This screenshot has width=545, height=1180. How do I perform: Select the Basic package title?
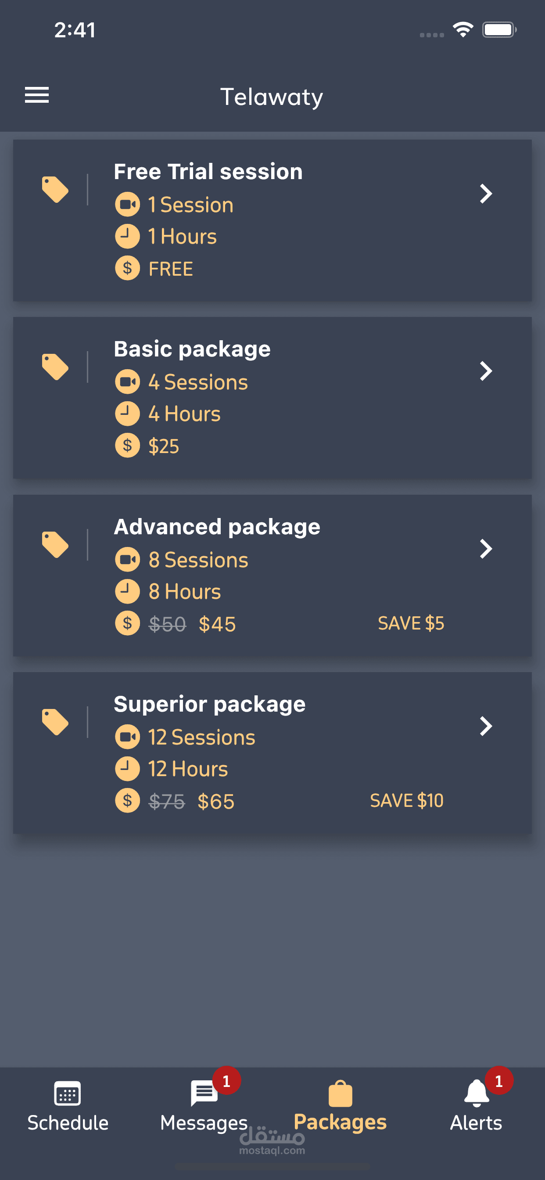tap(192, 349)
